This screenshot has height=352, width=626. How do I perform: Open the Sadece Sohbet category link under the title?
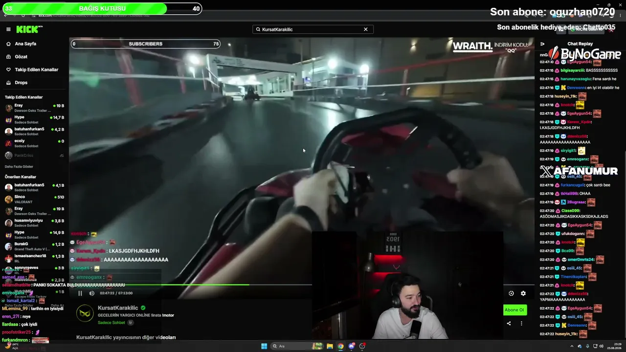[112, 323]
